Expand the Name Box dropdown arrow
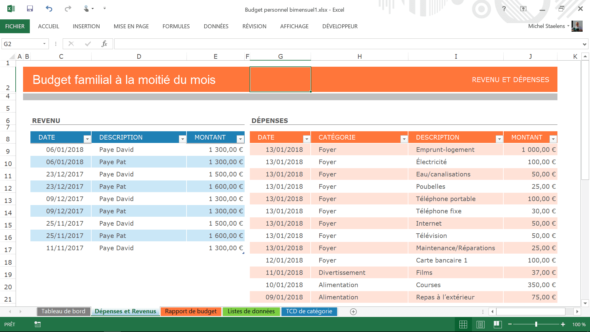This screenshot has height=332, width=590. [44, 44]
